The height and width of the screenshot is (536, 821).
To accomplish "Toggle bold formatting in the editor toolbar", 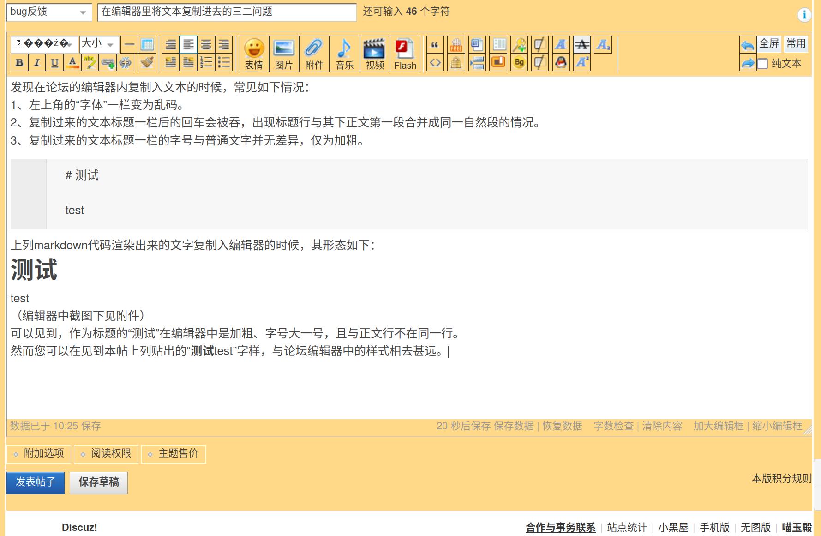I will coord(19,62).
